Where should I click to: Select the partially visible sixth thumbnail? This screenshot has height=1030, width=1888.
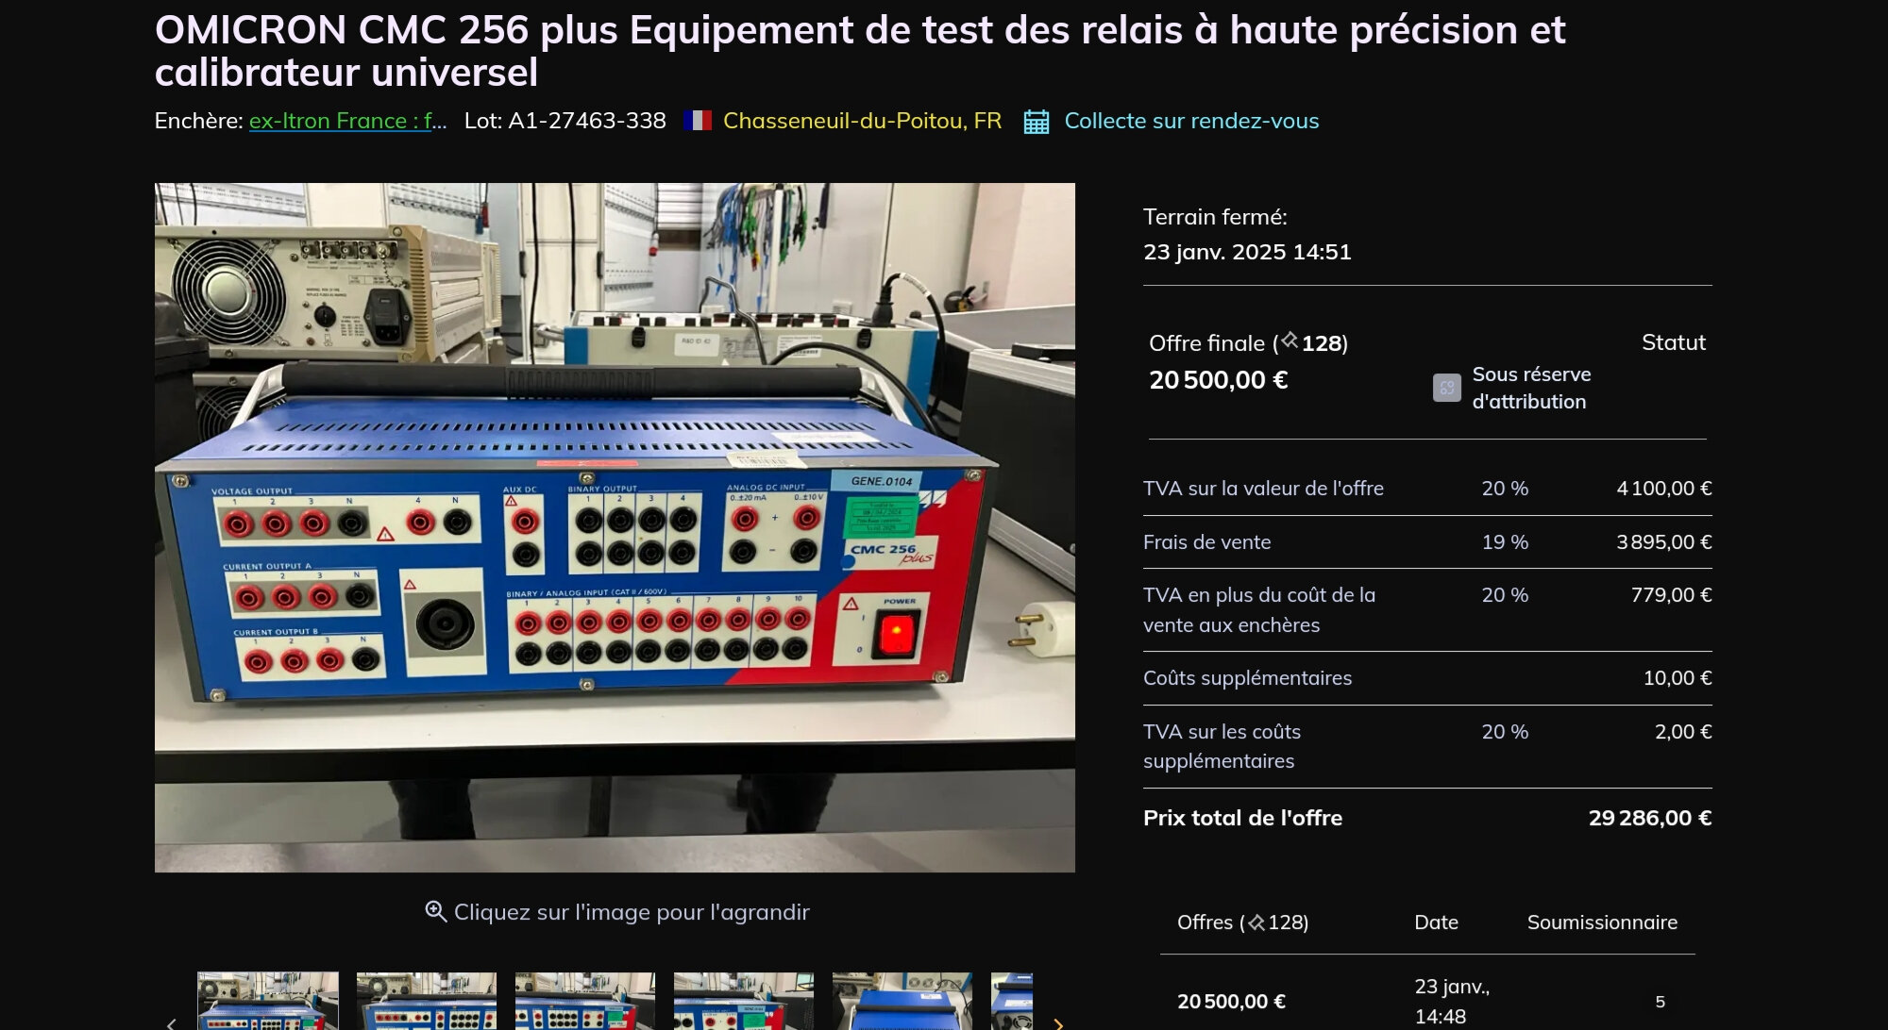click(x=1012, y=1002)
